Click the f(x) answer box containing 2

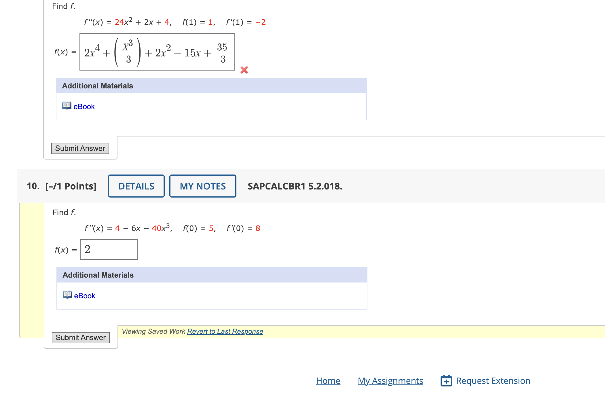(109, 250)
